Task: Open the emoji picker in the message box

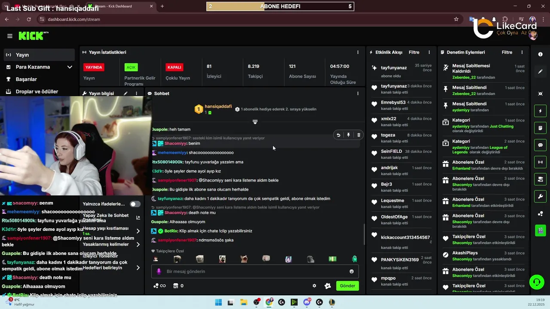Action: tap(351, 271)
